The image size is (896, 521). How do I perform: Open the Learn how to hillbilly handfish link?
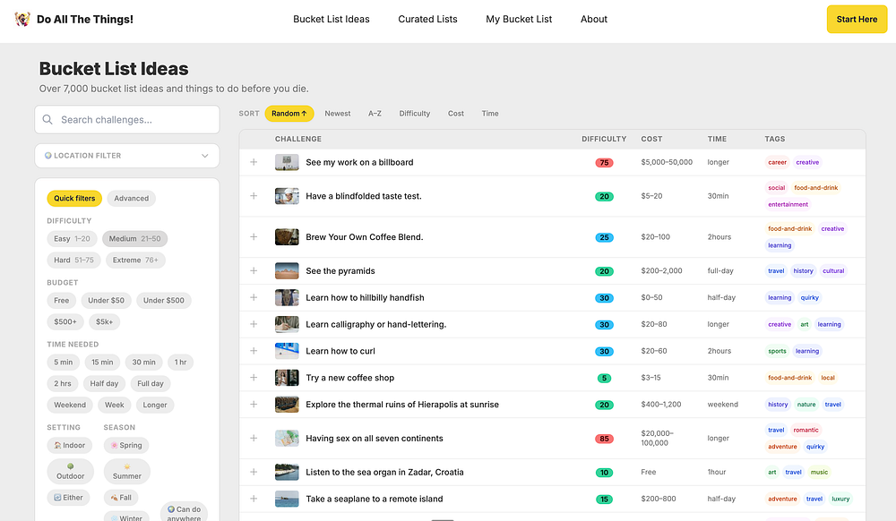point(365,298)
